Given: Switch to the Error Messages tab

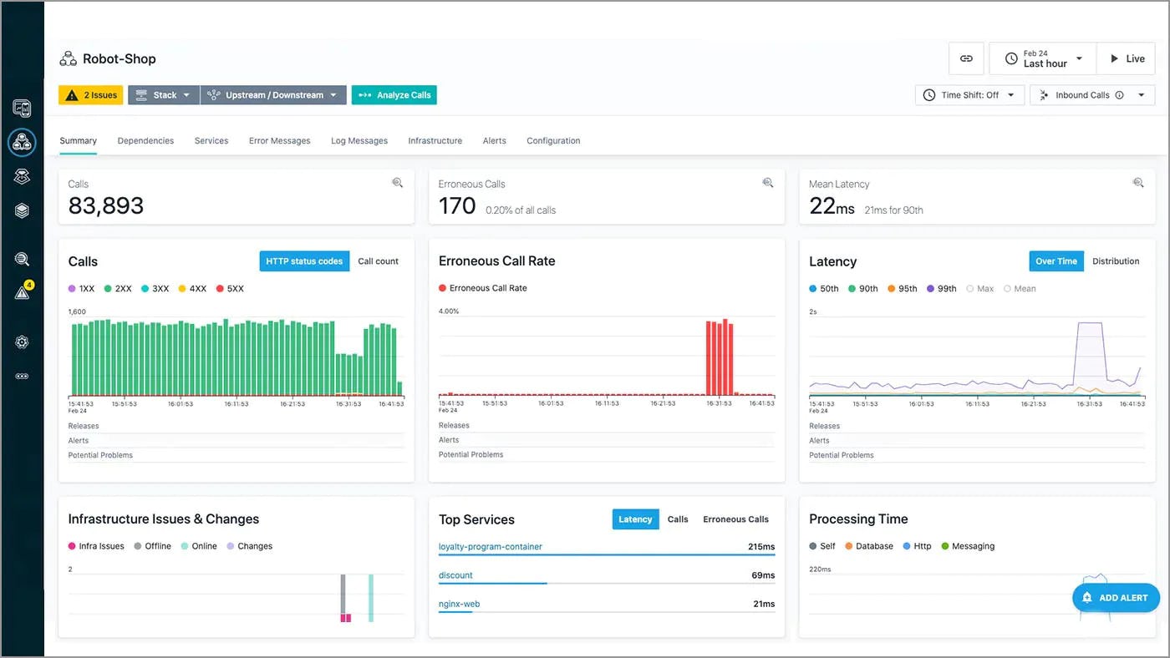Looking at the screenshot, I should click(x=279, y=140).
